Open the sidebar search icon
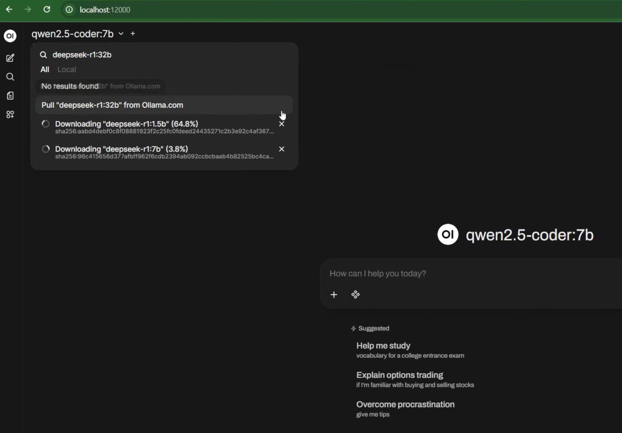 10,77
